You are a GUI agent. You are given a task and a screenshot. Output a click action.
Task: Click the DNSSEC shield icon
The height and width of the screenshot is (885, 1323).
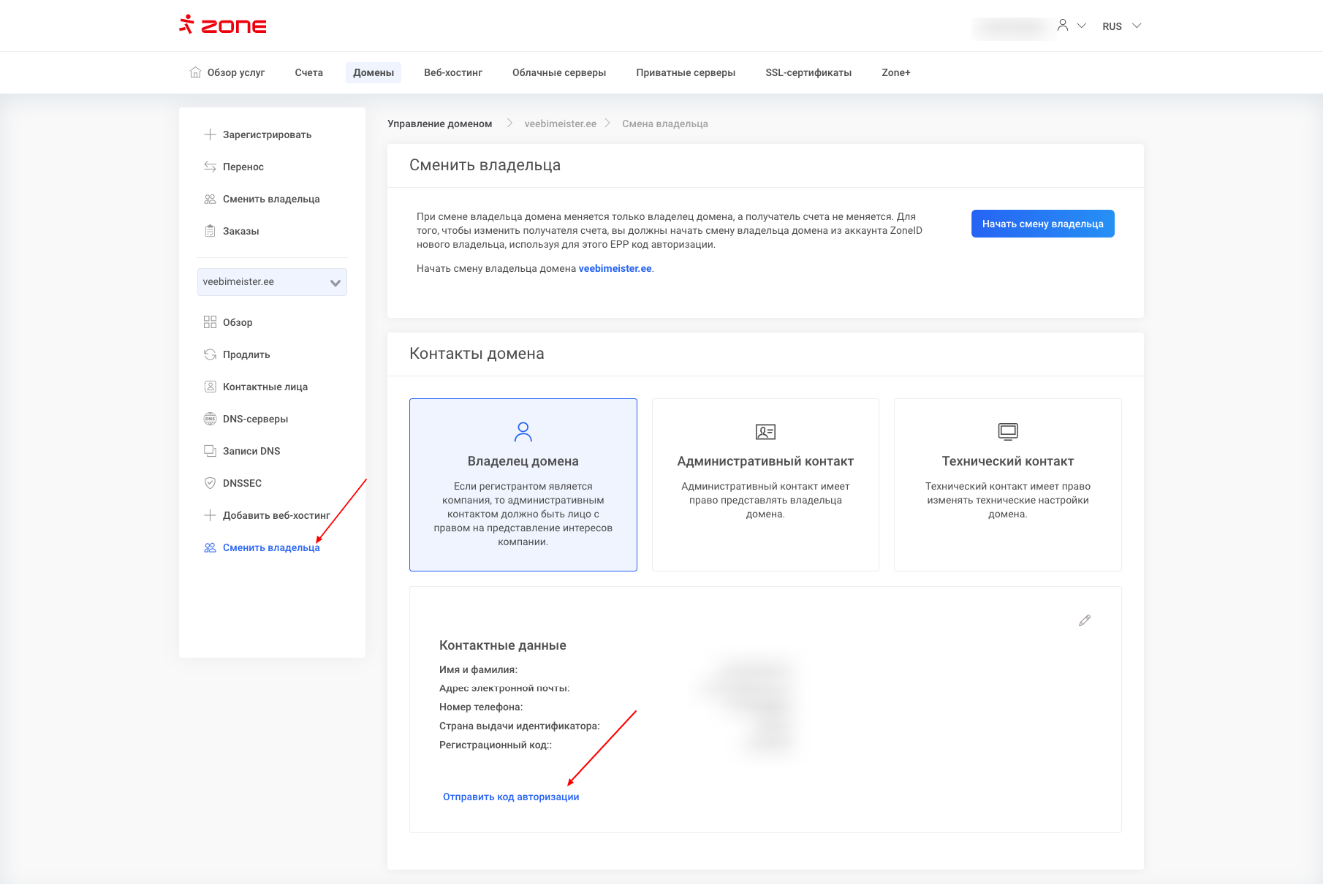point(210,483)
